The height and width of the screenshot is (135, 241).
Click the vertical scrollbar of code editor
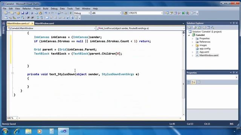[x=183, y=84]
